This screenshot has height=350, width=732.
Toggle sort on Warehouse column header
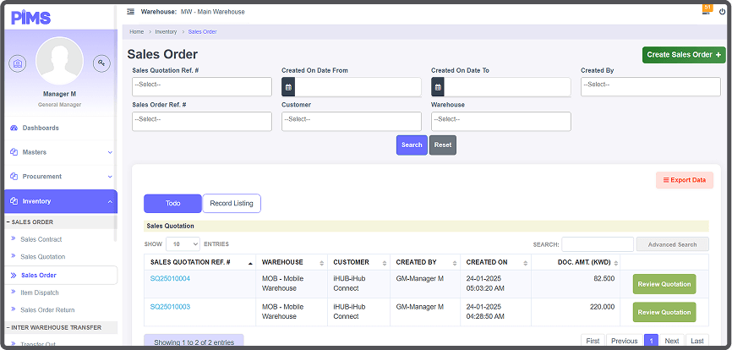[x=292, y=262]
